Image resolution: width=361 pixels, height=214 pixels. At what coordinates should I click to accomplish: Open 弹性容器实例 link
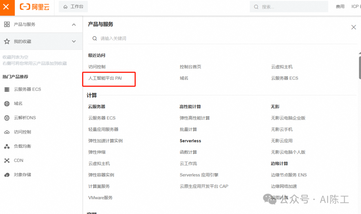point(101,175)
